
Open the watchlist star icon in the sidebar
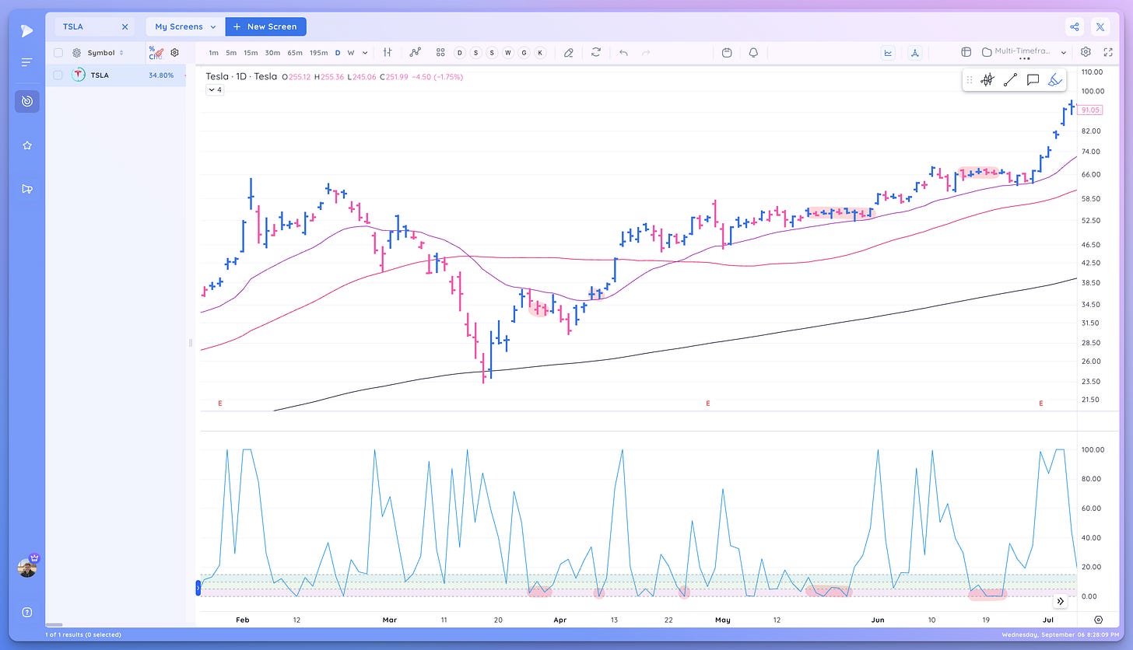click(26, 145)
